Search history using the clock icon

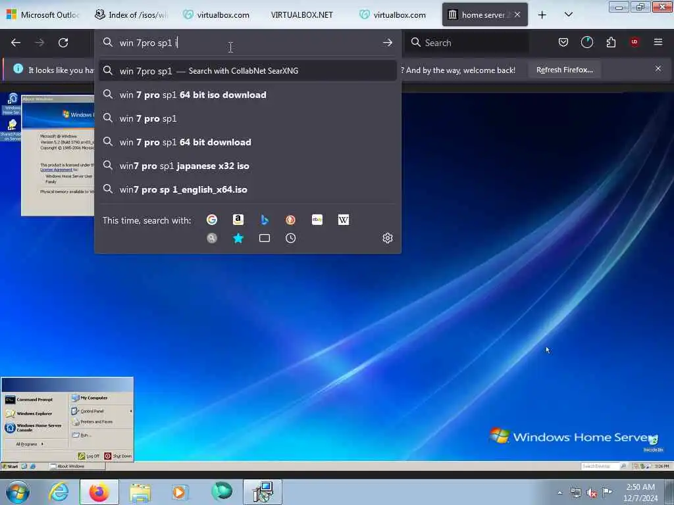(x=290, y=238)
